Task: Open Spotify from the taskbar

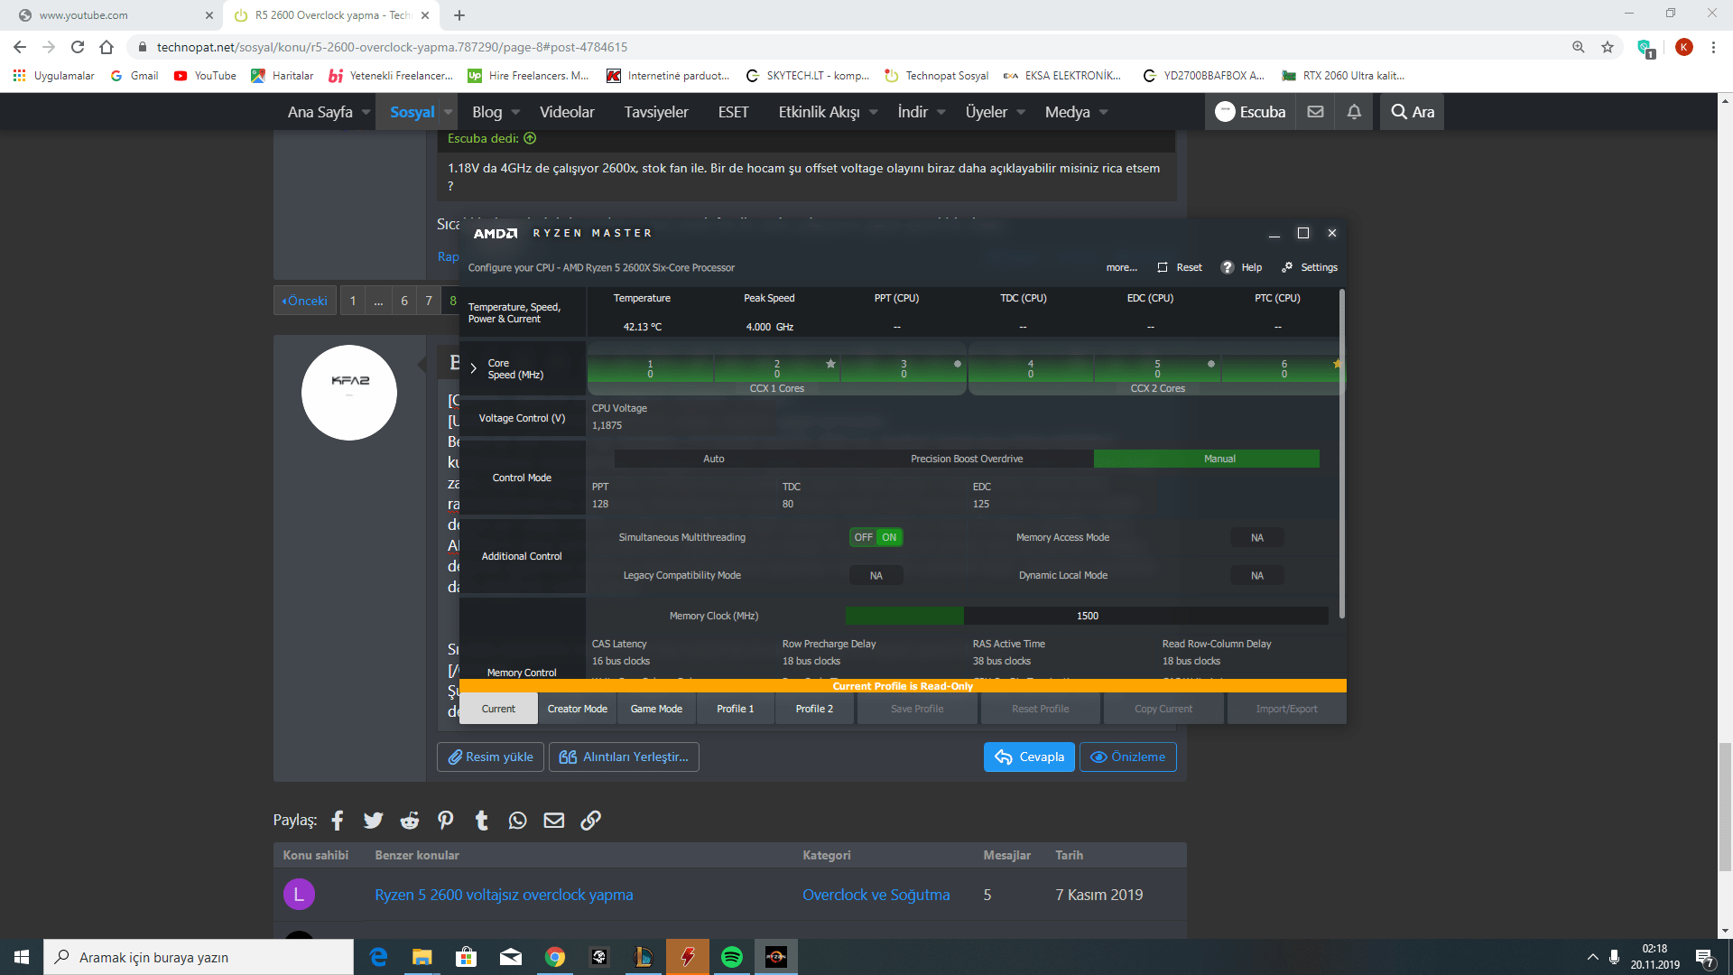Action: click(732, 957)
